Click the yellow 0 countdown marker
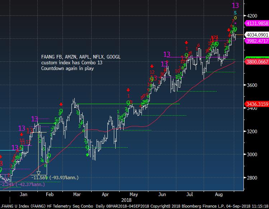The width and height of the screenshot is (269, 209). (x=235, y=18)
